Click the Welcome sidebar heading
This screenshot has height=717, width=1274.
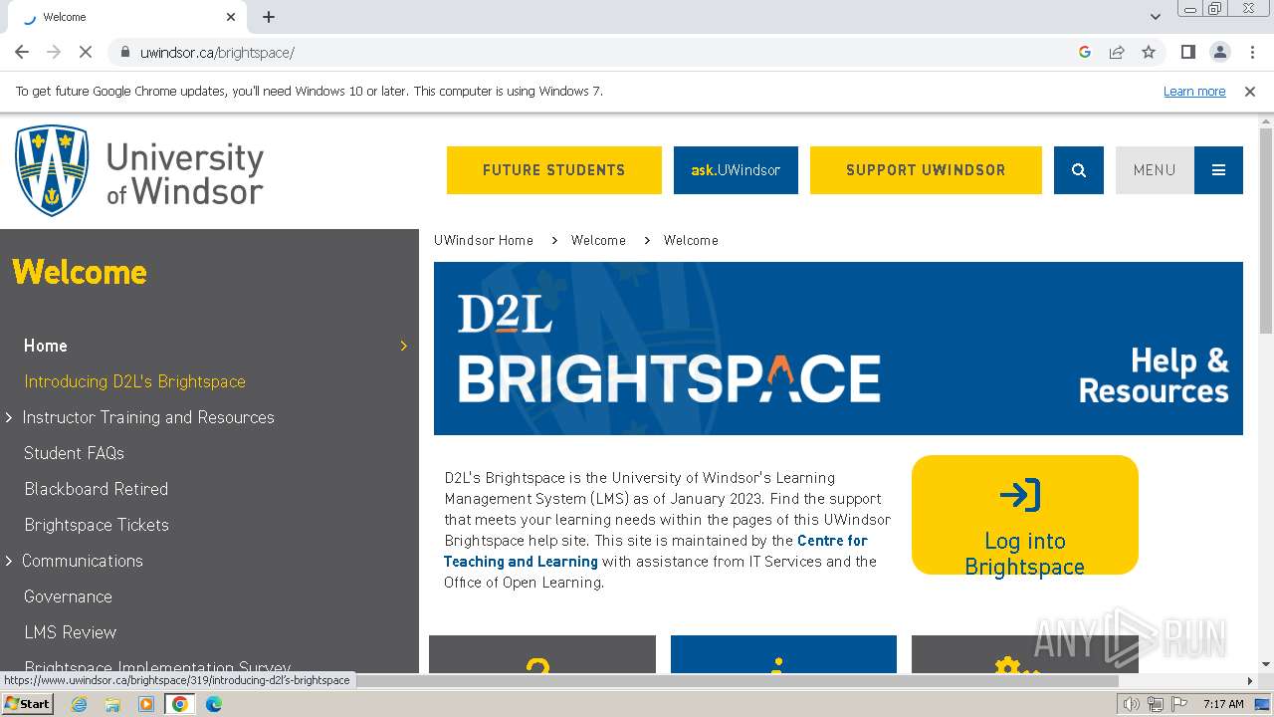pos(80,272)
